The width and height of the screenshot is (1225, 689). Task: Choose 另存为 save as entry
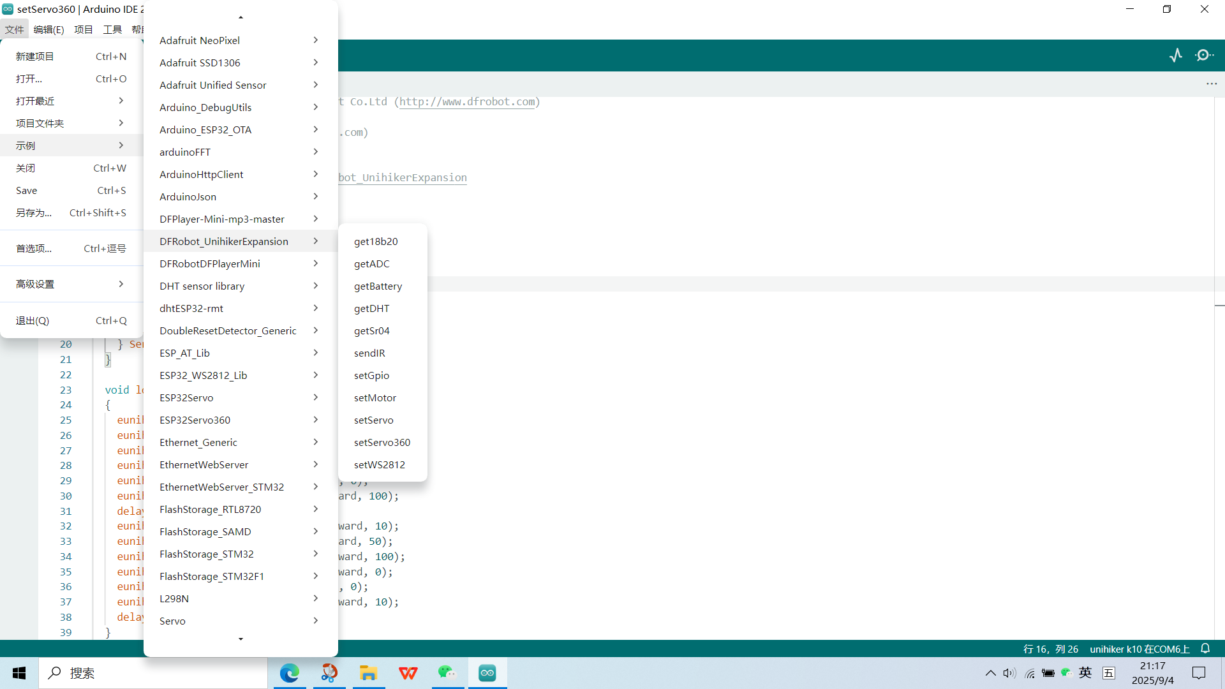click(71, 212)
